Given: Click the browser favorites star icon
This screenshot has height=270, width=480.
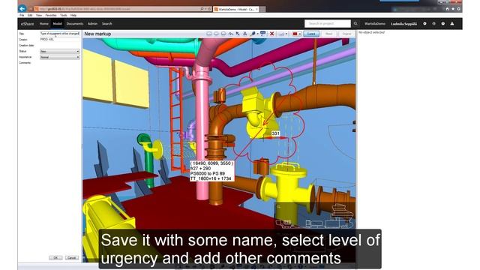Looking at the screenshot, I should click(x=453, y=9).
